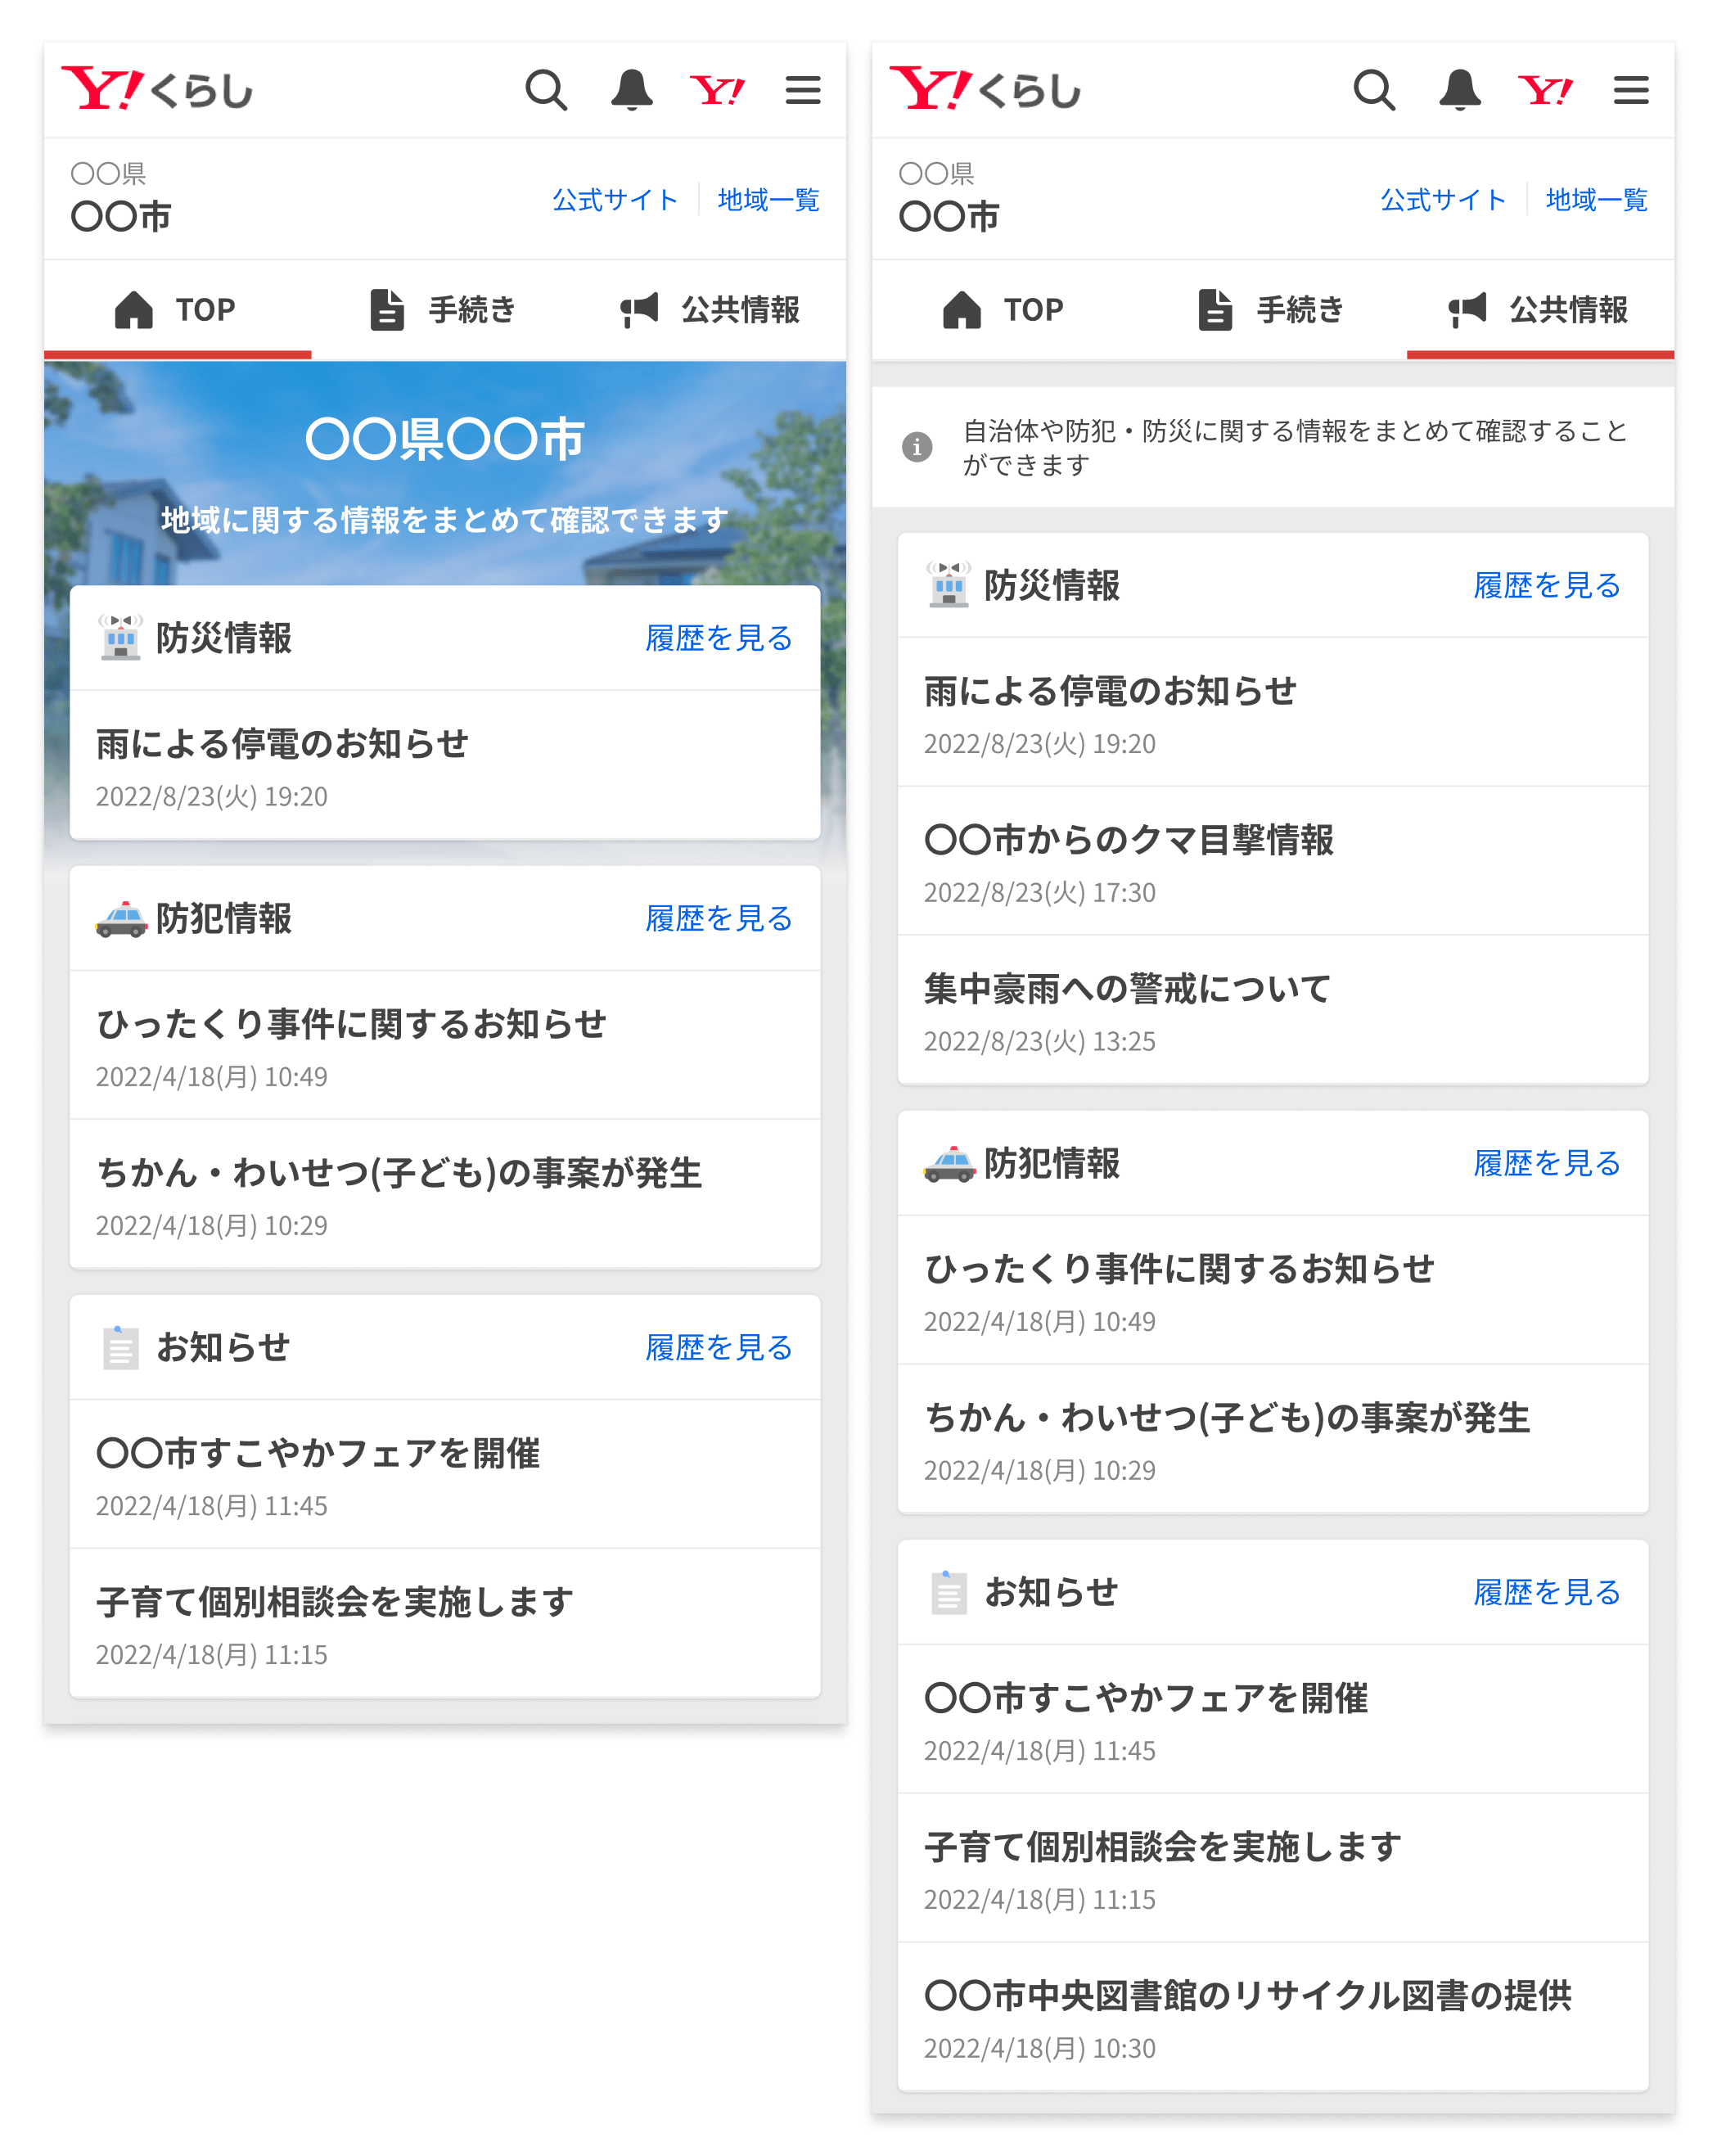
Task: Open hamburger menu in left screen header
Action: pyautogui.click(x=803, y=90)
